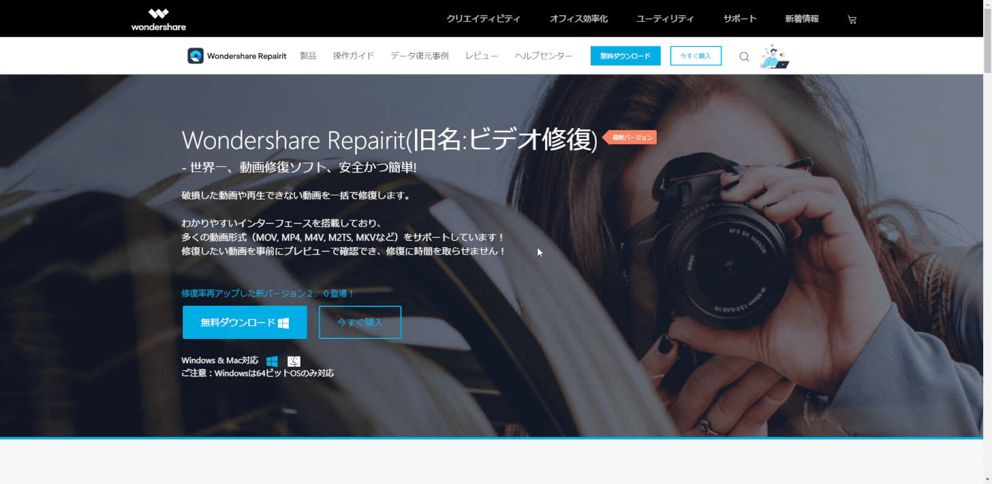
Task: Click the Wondershare Repairit app icon
Action: click(196, 56)
